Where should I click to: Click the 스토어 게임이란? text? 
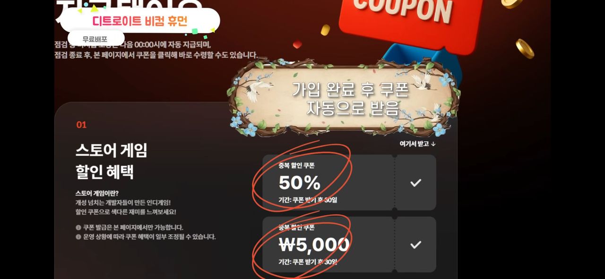click(x=97, y=193)
